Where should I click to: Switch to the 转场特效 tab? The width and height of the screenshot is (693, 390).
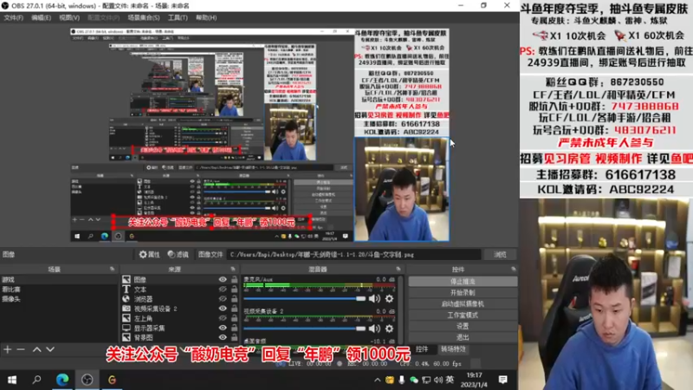(x=453, y=349)
